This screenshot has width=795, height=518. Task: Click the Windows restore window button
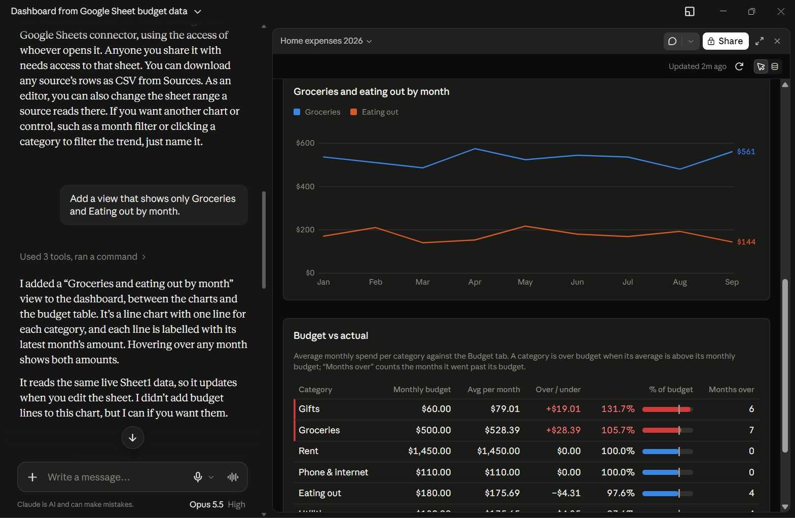tap(751, 11)
